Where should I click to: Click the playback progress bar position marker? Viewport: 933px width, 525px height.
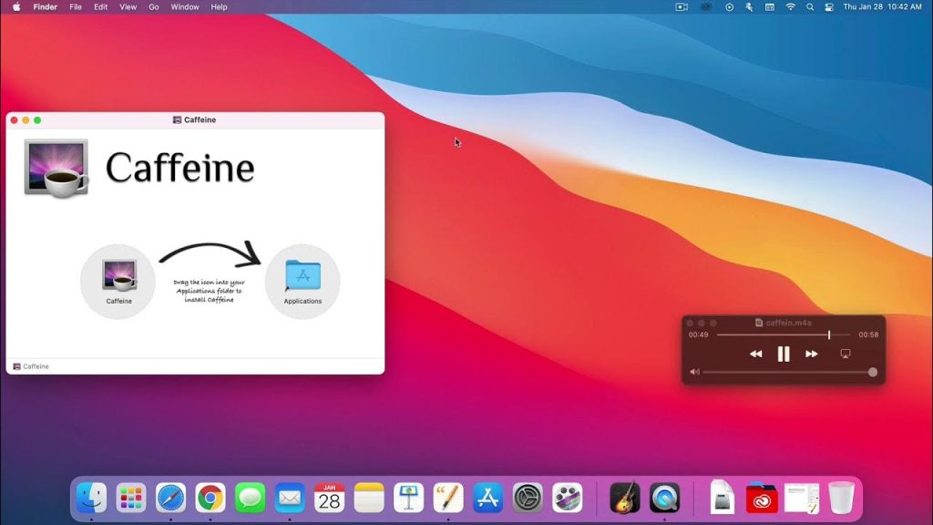click(x=829, y=334)
